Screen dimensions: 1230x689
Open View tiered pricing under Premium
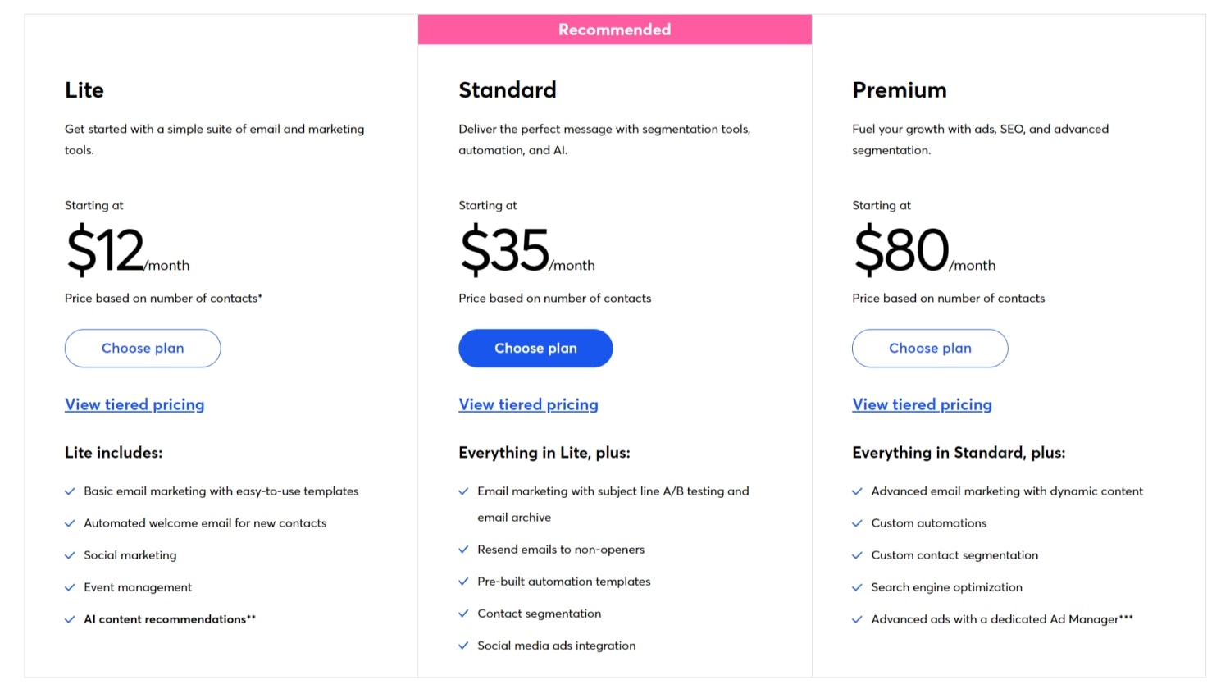click(922, 404)
